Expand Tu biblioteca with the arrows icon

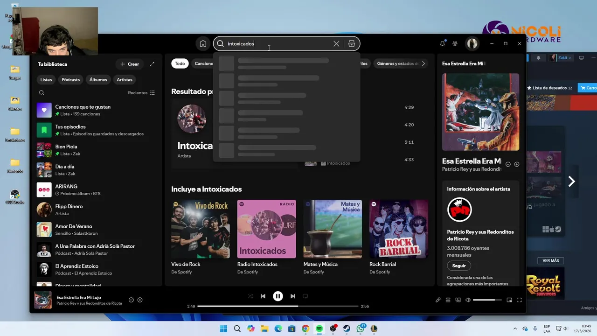(x=152, y=64)
